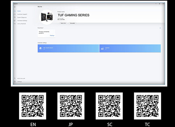This screenshot has height=127, width=175.
Task: Open ASUS Account in the sidebar
Action: coord(21,78)
